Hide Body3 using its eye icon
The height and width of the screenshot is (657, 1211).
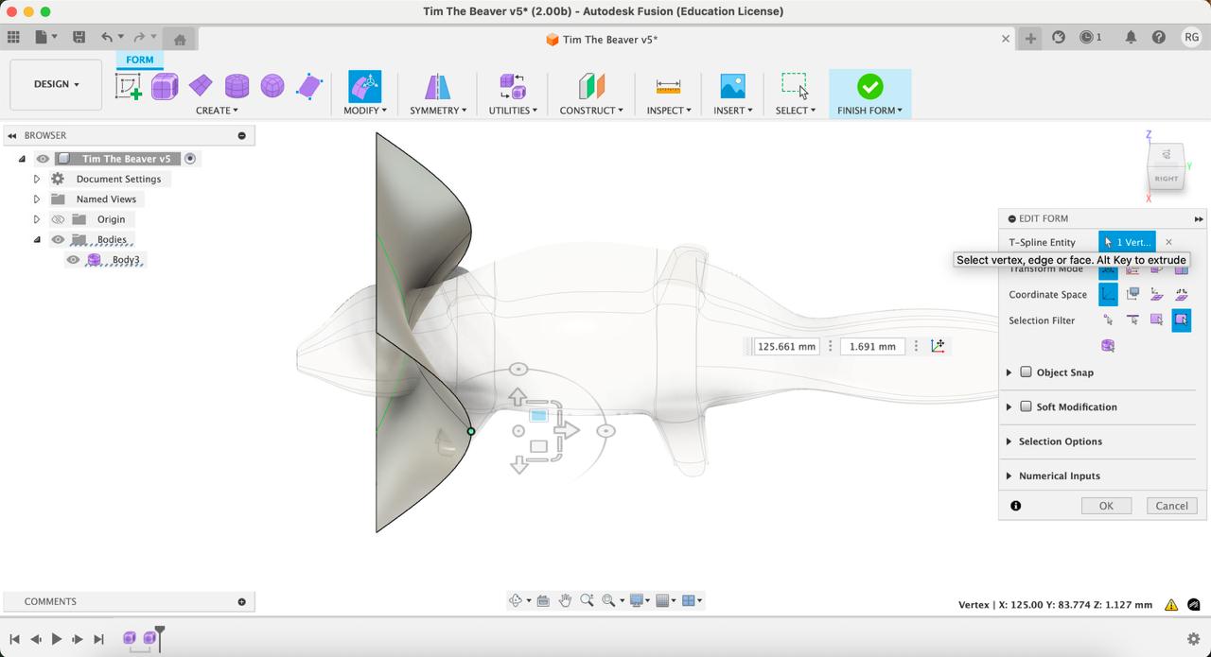coord(73,260)
